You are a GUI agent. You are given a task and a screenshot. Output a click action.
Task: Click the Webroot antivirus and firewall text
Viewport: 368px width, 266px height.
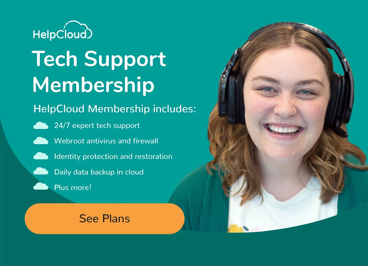(106, 141)
